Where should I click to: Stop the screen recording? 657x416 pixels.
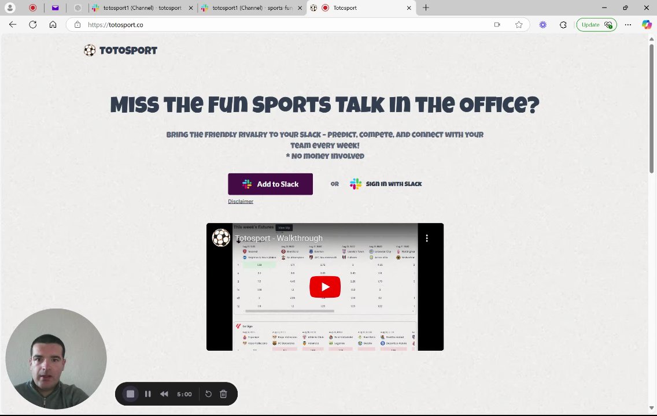tap(130, 394)
